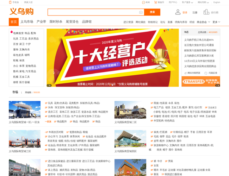This screenshot has height=176, width=229.
Task: Click the 注册 link
Action: (195, 13)
